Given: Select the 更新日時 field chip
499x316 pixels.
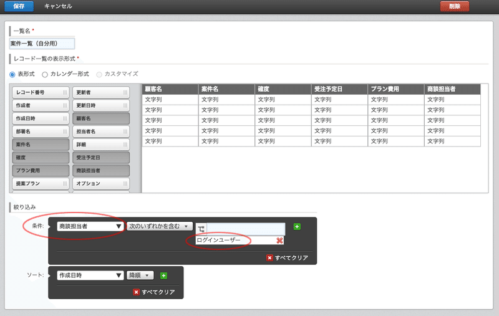Looking at the screenshot, I should (x=101, y=105).
